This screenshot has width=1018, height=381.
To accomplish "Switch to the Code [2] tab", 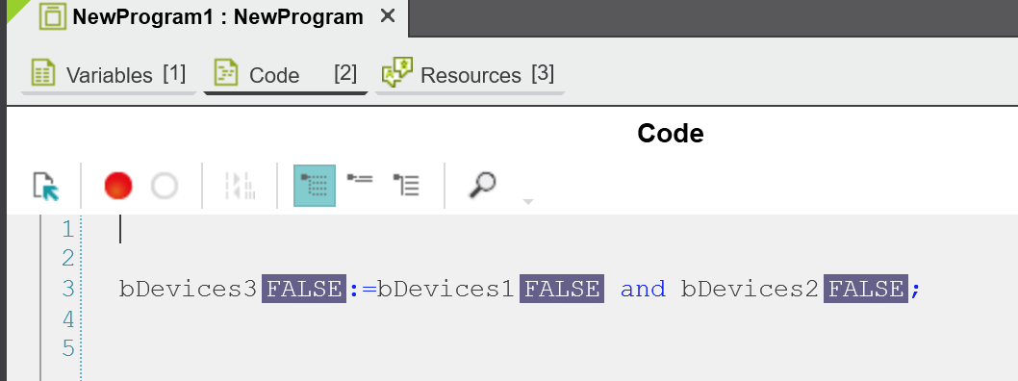I will click(x=286, y=75).
